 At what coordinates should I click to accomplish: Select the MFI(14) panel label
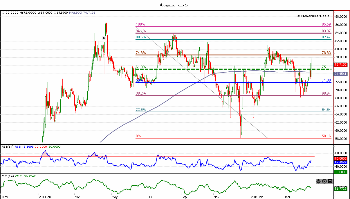(7, 176)
